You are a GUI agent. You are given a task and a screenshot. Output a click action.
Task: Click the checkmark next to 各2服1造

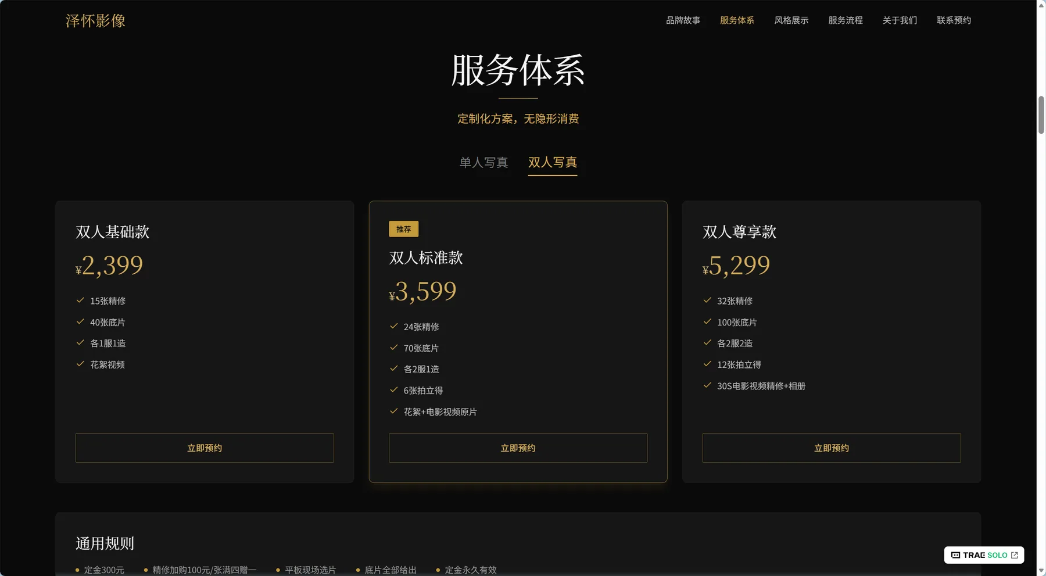(x=393, y=369)
